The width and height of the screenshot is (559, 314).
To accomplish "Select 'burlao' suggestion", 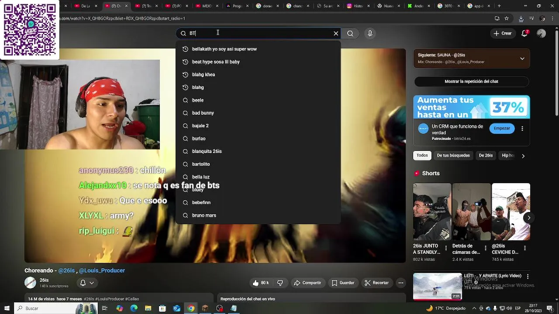I will point(258,138).
